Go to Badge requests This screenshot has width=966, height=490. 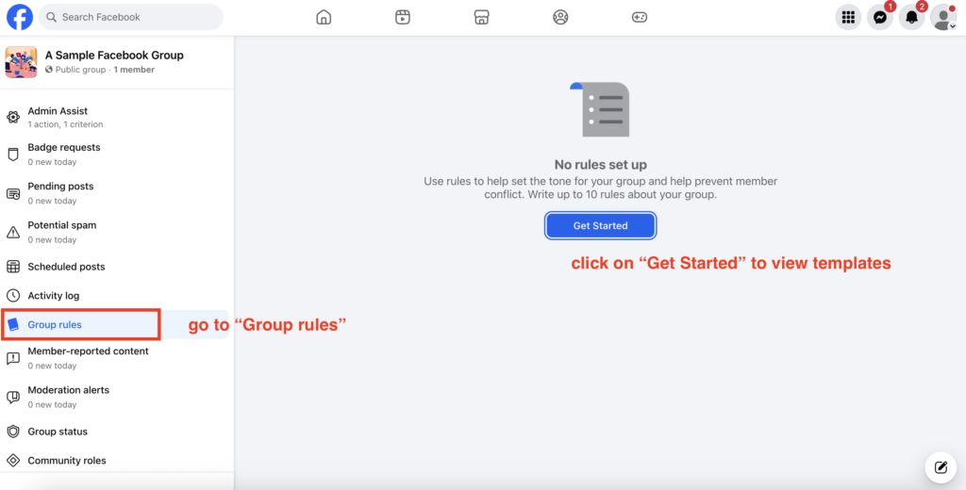[x=63, y=148]
